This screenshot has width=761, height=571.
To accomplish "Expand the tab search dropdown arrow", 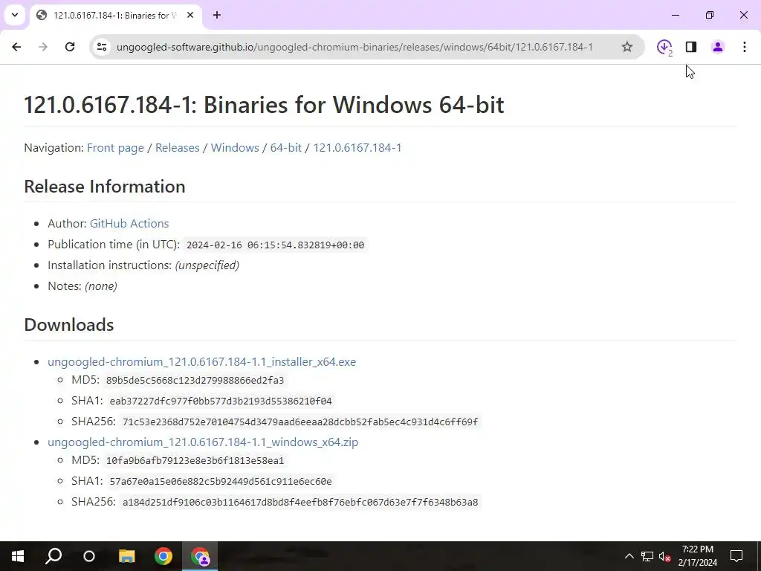I will 15,15.
